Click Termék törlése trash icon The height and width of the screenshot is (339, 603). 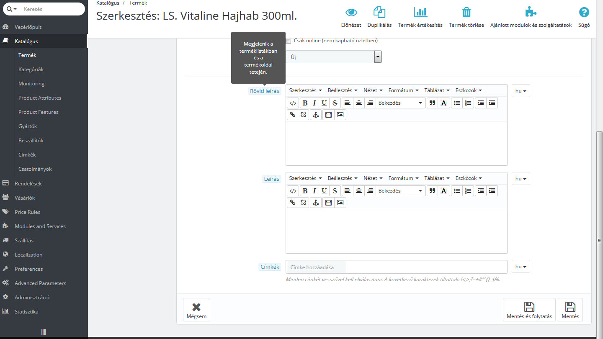click(x=466, y=12)
